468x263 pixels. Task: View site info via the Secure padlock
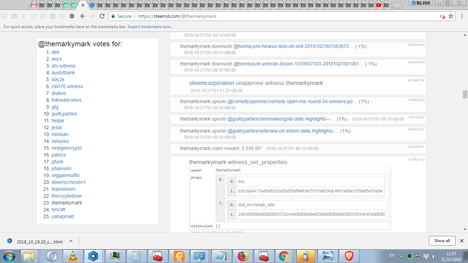pyautogui.click(x=121, y=16)
